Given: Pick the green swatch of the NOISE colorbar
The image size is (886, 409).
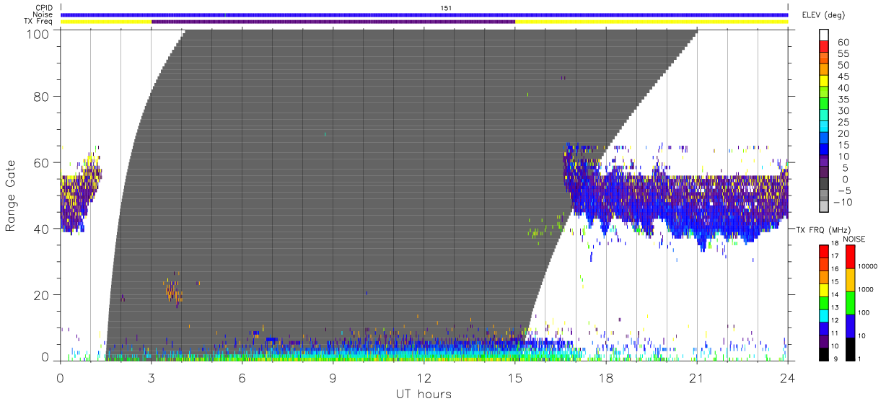Looking at the screenshot, I should (851, 303).
